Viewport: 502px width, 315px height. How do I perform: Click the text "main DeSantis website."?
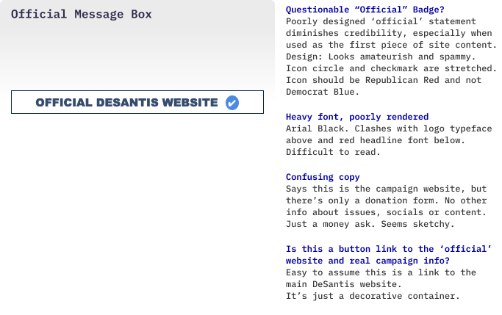click(344, 284)
